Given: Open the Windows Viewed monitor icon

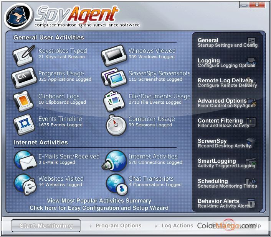Looking at the screenshot, I should click(114, 56).
